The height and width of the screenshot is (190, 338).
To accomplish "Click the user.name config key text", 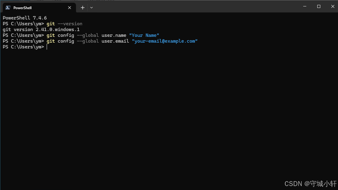I will click(114, 35).
